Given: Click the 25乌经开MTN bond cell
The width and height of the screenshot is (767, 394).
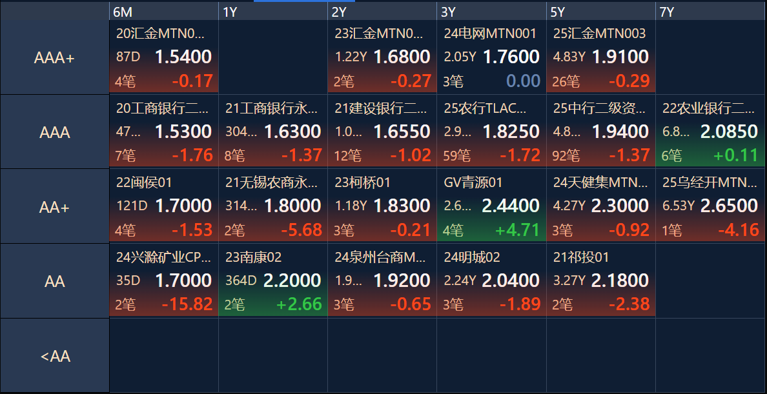Looking at the screenshot, I should pos(711,206).
